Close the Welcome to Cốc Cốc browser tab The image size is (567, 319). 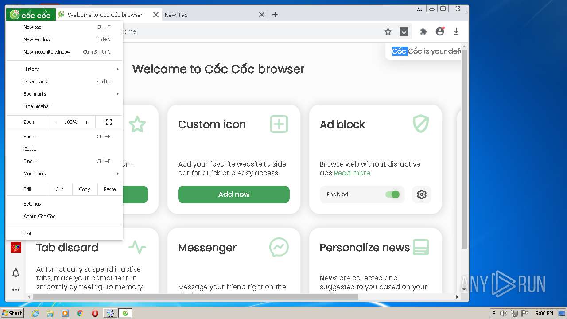point(156,15)
